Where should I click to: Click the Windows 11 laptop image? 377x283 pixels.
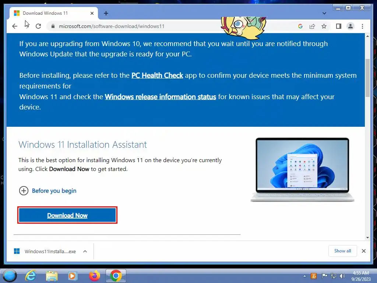tap(302, 170)
